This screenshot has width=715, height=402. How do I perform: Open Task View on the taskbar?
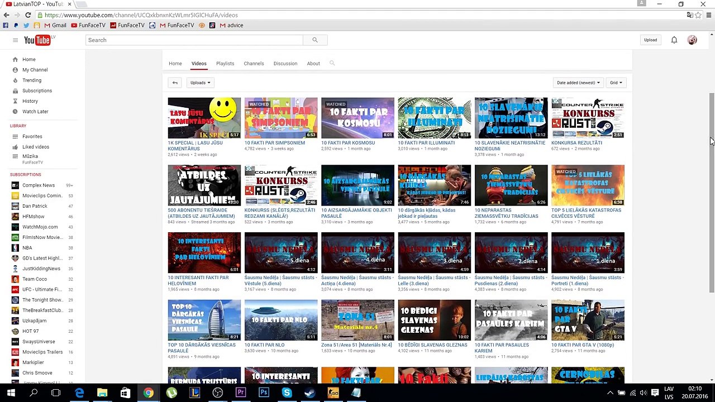56,393
